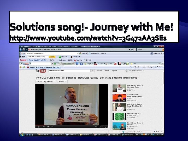The image size is (188, 141).
Task: Click the YouTube logo
Action: [40, 71]
